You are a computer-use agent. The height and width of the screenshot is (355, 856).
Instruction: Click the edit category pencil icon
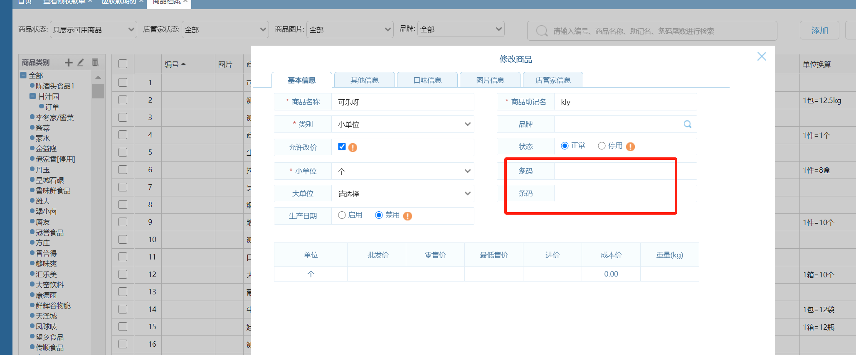(x=81, y=62)
